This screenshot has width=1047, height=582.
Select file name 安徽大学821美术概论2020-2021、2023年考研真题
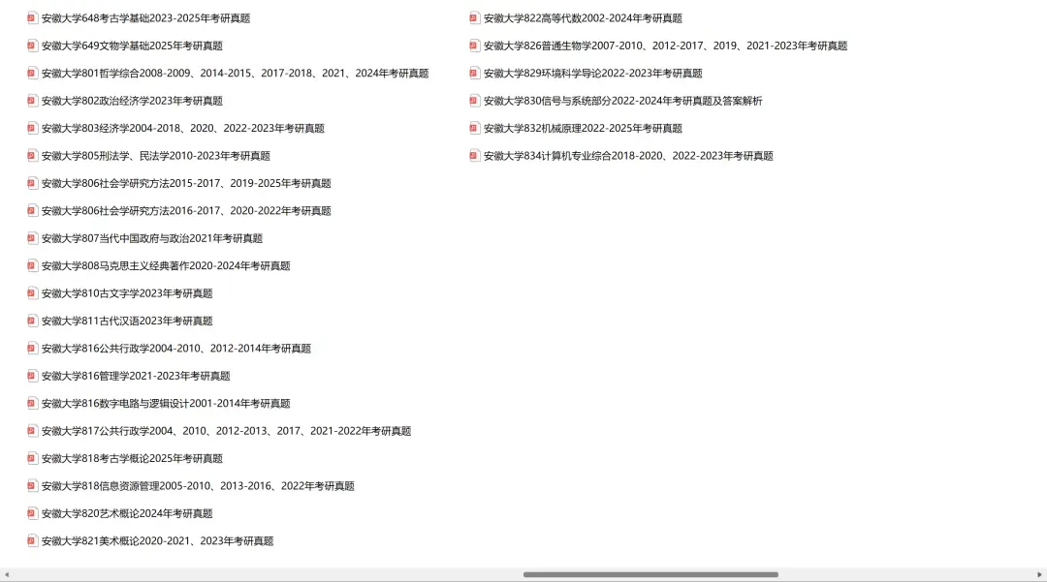(x=158, y=540)
